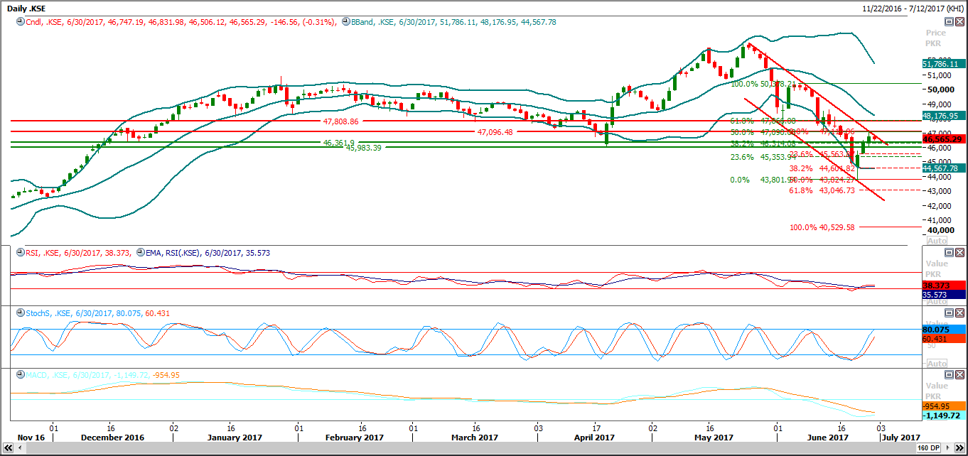968x456 pixels.
Task: Select the BBand .KSE legend text
Action: pos(453,22)
